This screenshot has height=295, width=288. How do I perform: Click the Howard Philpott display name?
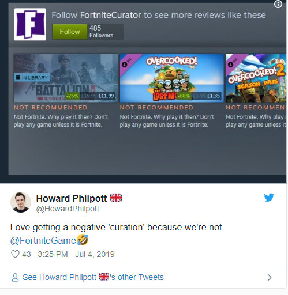pos(72,198)
